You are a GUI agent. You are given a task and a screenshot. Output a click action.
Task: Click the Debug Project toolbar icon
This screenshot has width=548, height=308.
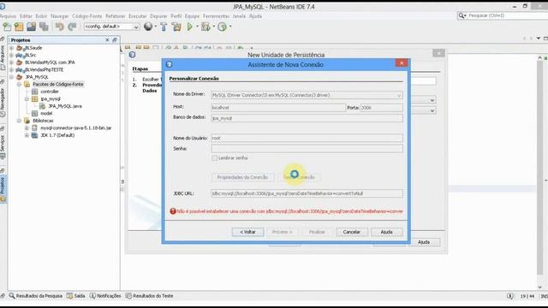point(205,27)
